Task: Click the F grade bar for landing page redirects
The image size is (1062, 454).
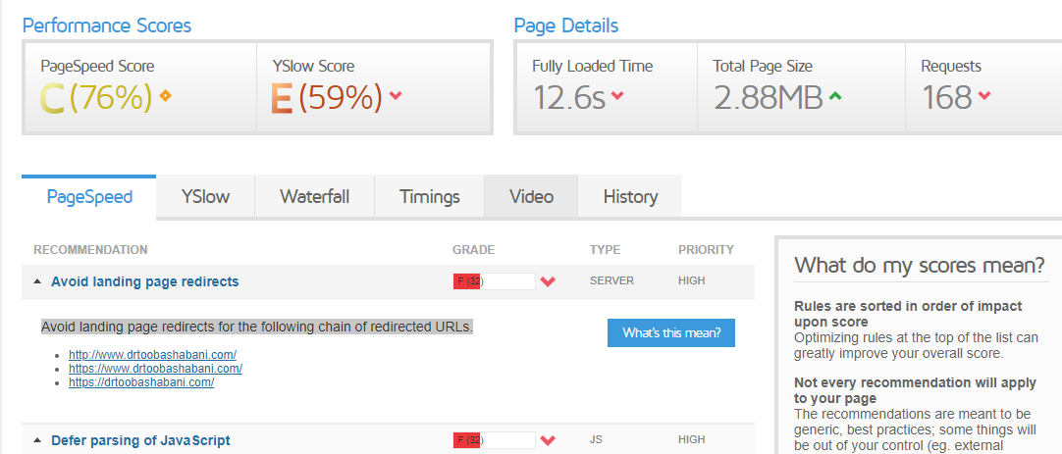Action: [494, 282]
